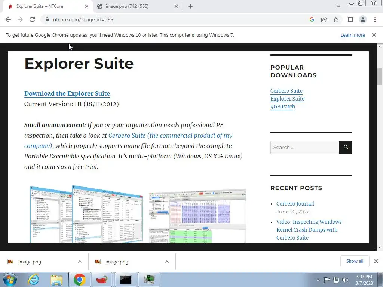Close the Explorer Suite – NTCore tab
383x287 pixels.
87,6
